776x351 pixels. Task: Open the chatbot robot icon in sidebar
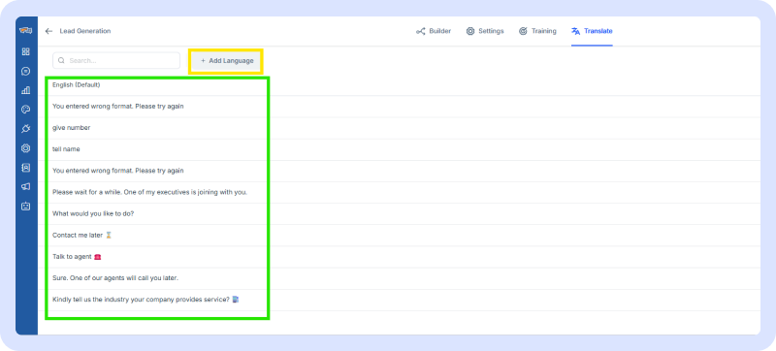[x=26, y=207]
